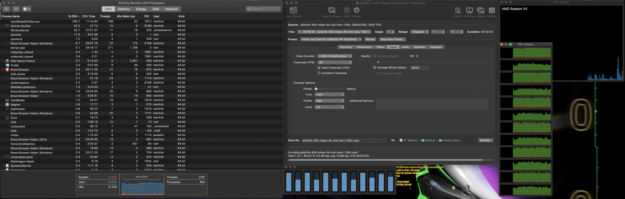Open the Title dropdown

click(x=334, y=32)
